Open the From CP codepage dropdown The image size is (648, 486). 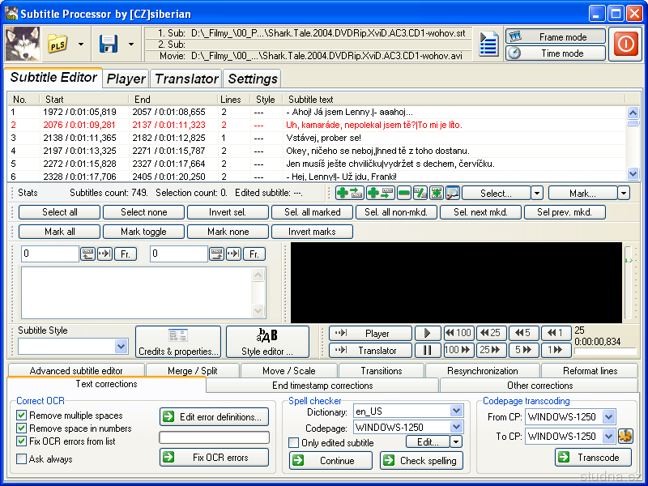pos(608,417)
